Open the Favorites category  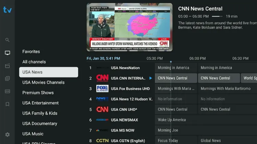point(31,52)
